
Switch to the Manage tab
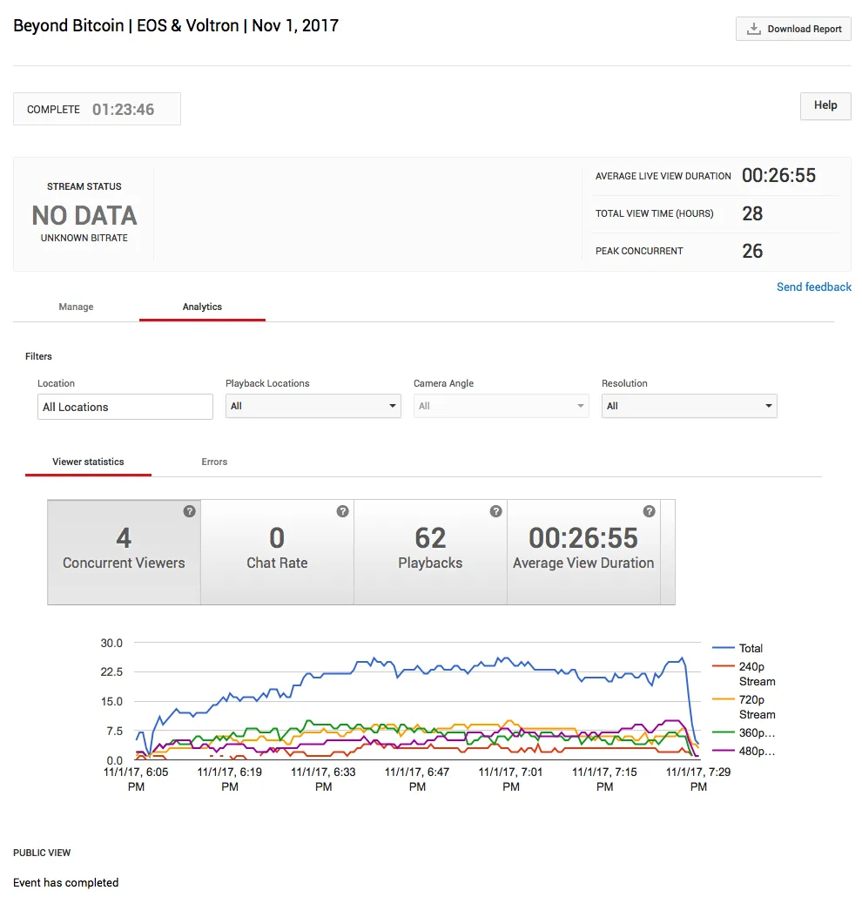coord(76,307)
